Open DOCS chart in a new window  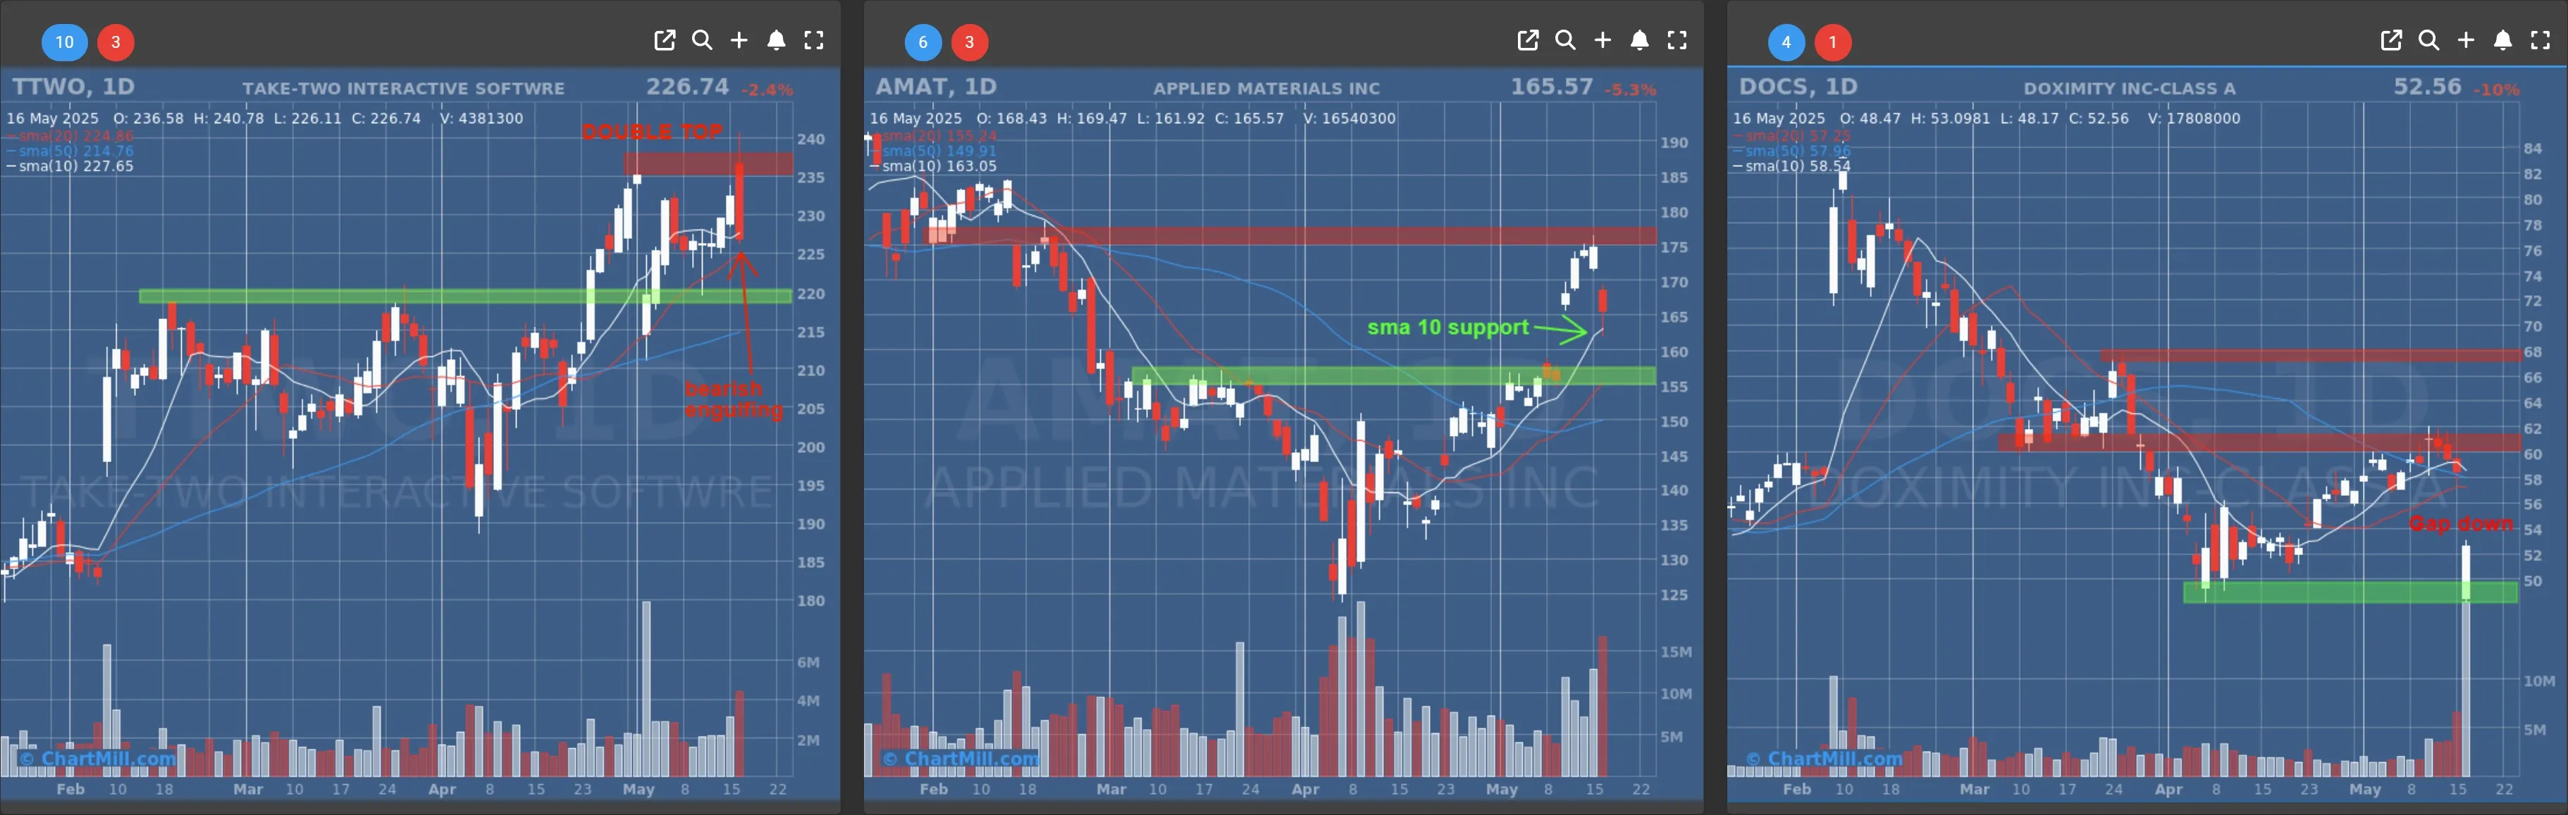coord(2390,40)
